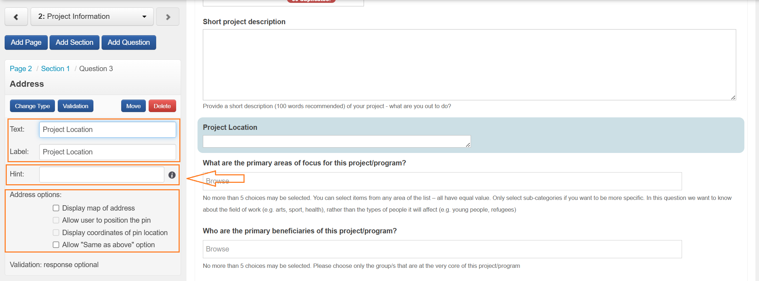
Task: Click the Short project description text area
Action: click(x=469, y=65)
